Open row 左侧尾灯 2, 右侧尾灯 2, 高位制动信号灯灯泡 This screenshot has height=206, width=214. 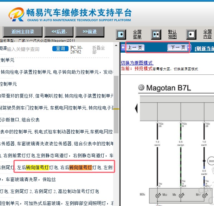50,191
